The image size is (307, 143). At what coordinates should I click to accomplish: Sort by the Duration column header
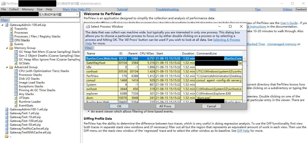[x=188, y=53]
